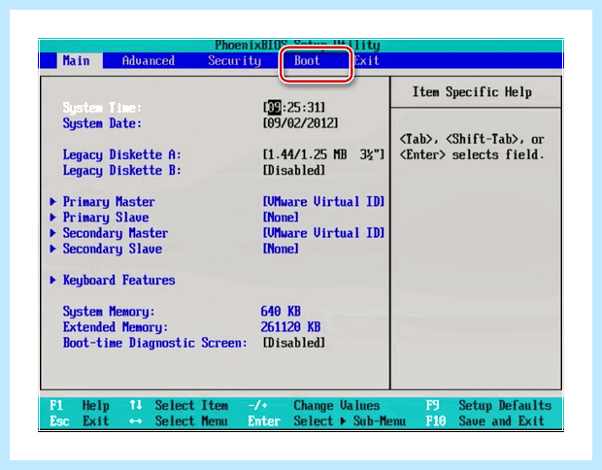The image size is (602, 470).
Task: Open the Primary Slave submenu
Action: [106, 218]
